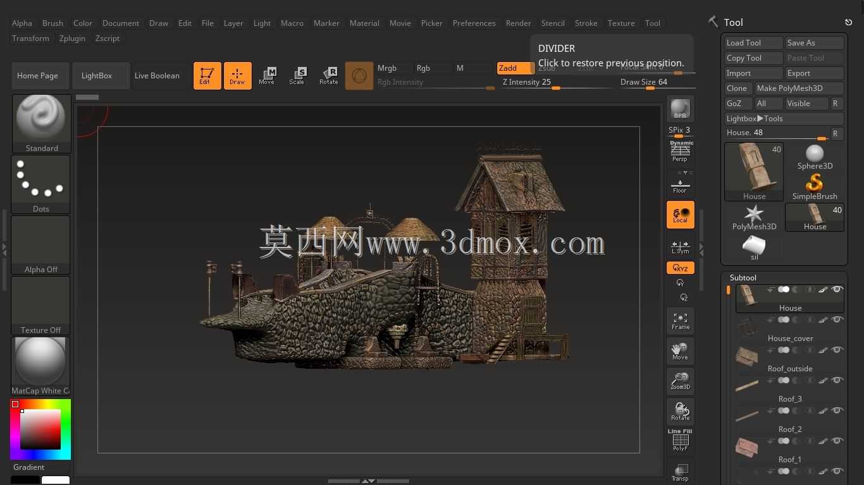Image resolution: width=864 pixels, height=485 pixels.
Task: Open the Zplugin menu
Action: click(x=72, y=39)
